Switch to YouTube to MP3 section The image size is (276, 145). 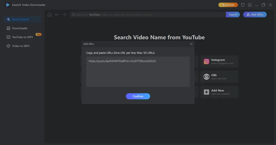click(x=22, y=37)
